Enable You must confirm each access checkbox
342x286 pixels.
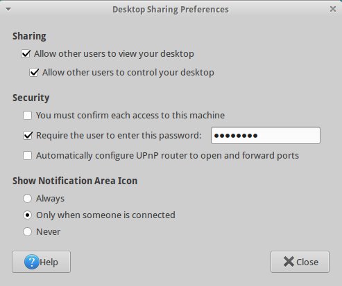pos(27,116)
